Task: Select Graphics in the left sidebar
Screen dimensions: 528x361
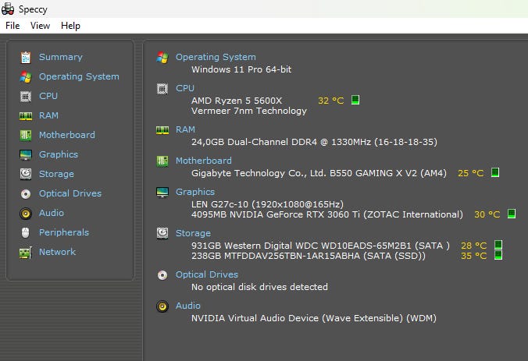Action: point(59,154)
